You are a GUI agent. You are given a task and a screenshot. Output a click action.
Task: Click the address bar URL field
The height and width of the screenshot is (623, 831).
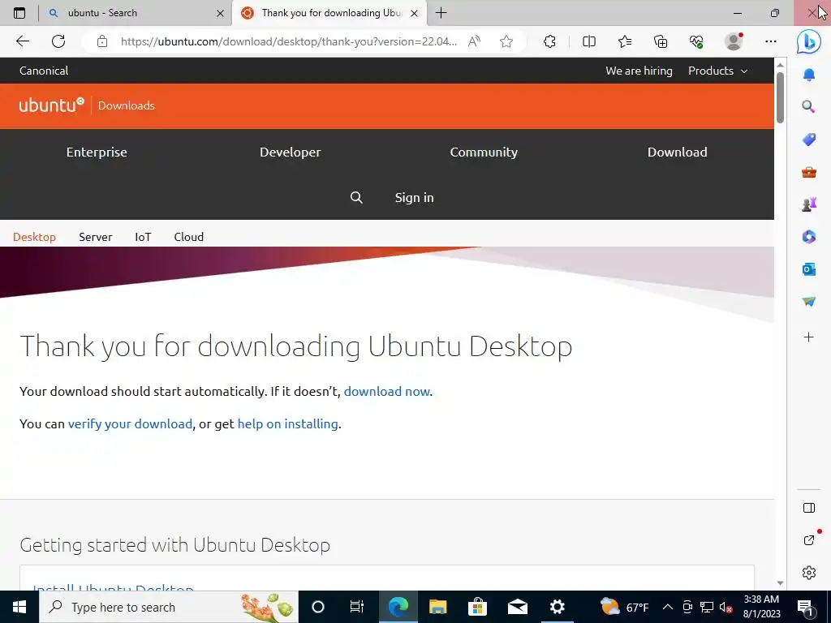(x=289, y=41)
